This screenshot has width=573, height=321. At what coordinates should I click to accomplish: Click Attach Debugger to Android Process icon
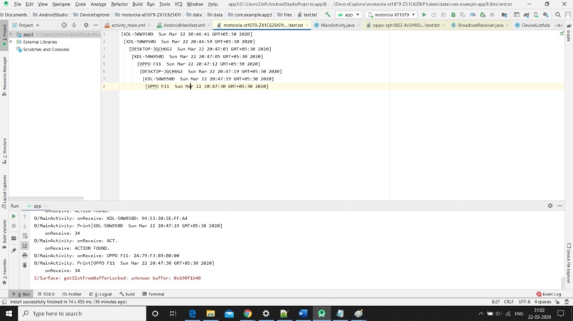[x=483, y=15]
